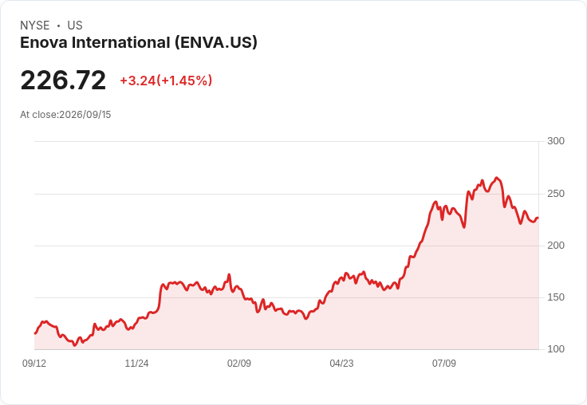587x405 pixels.
Task: Click the 09/12 date on x-axis
Action: coord(34,363)
